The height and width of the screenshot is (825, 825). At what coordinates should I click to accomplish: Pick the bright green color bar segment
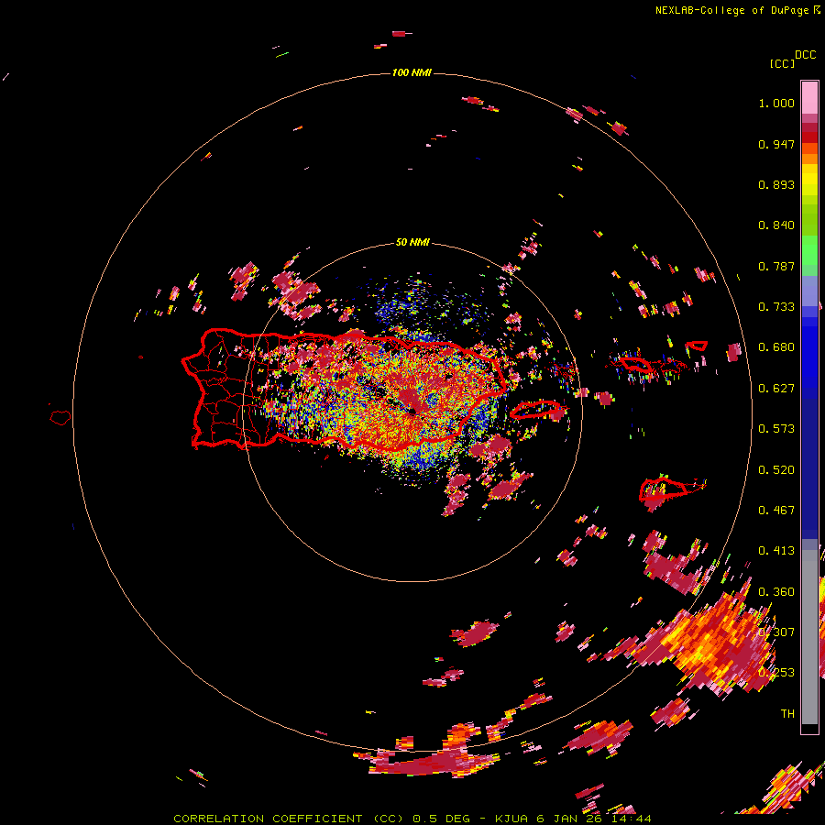(809, 250)
